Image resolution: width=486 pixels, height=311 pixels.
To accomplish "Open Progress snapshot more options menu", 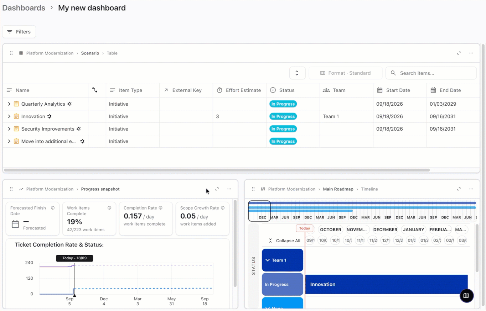I will (229, 189).
